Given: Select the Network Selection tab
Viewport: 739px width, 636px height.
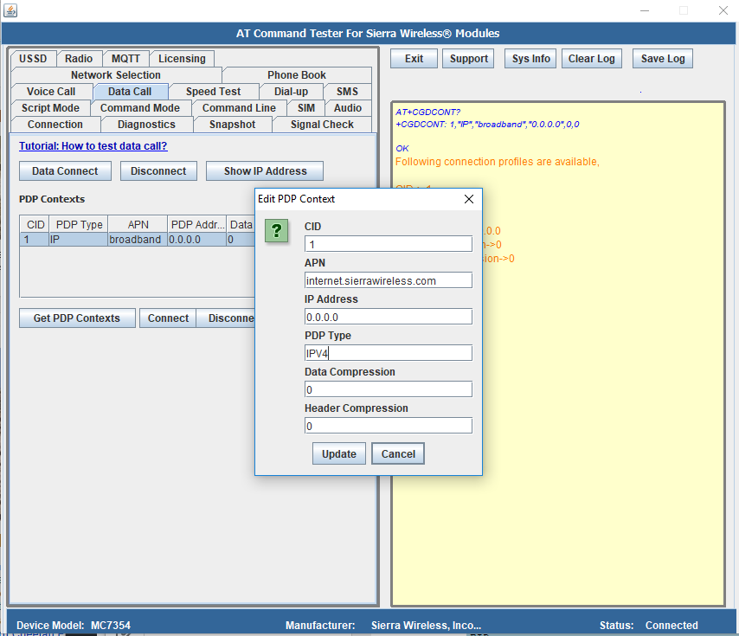Looking at the screenshot, I should click(x=116, y=75).
